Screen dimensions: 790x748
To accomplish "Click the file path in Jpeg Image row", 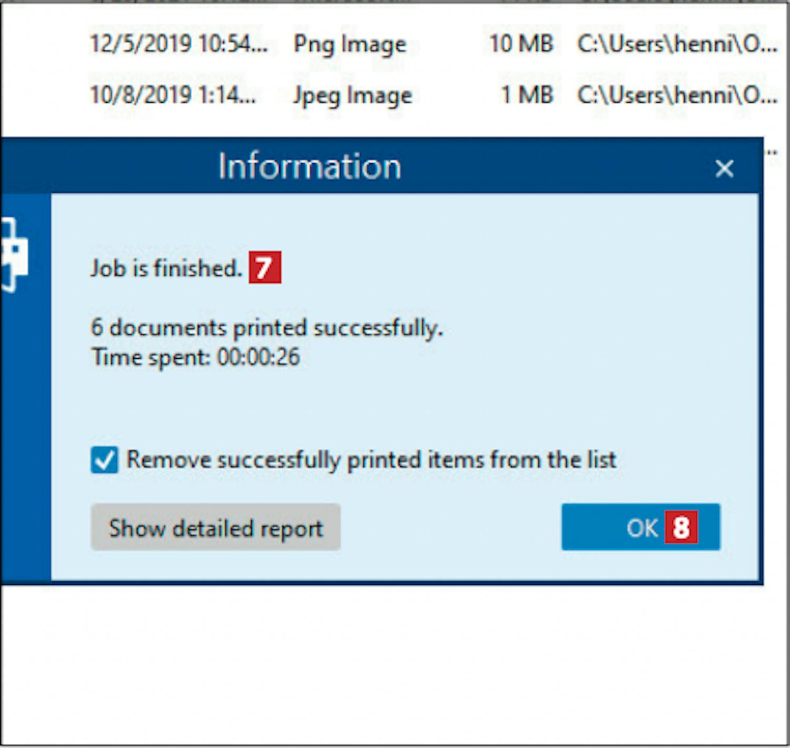I will tap(677, 95).
